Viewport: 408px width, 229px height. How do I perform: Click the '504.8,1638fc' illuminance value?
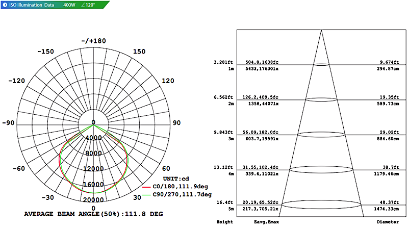click(262, 62)
